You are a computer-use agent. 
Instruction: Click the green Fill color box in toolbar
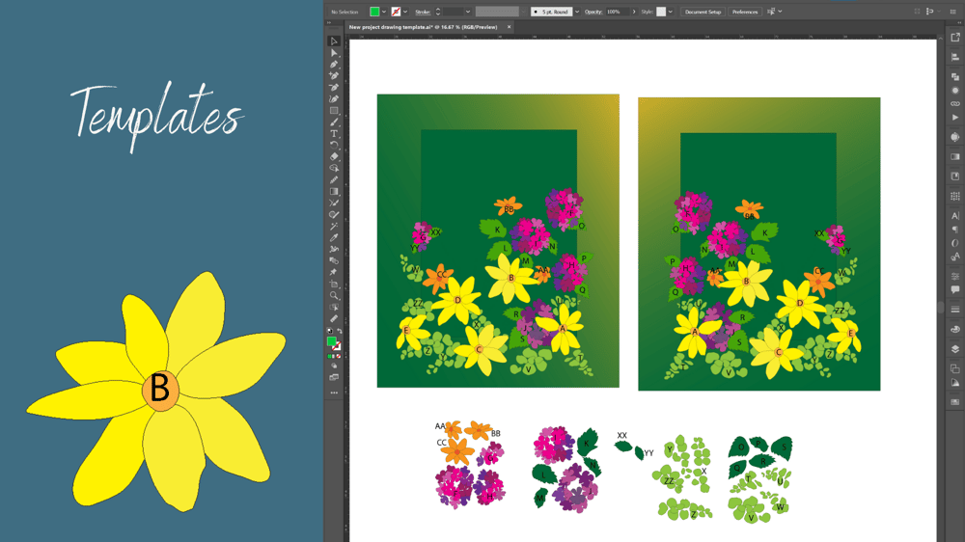pos(331,340)
